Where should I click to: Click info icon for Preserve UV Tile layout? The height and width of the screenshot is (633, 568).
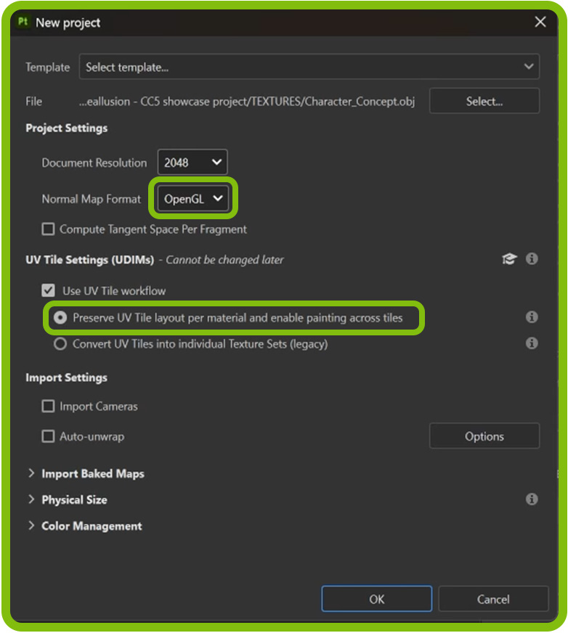(532, 317)
